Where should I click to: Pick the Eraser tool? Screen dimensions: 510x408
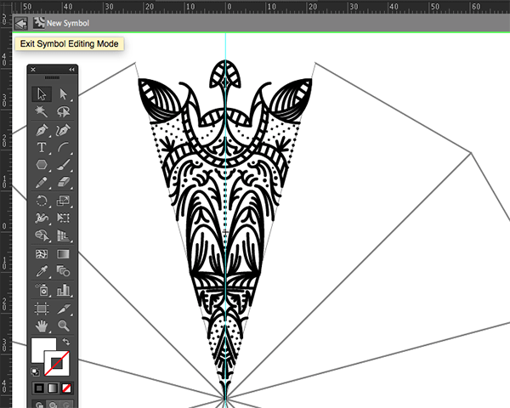[x=63, y=182]
